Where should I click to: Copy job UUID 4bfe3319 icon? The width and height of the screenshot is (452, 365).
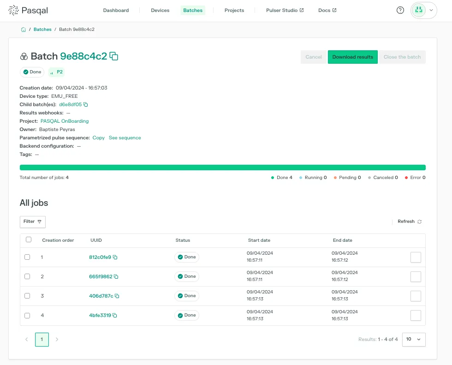tap(115, 316)
